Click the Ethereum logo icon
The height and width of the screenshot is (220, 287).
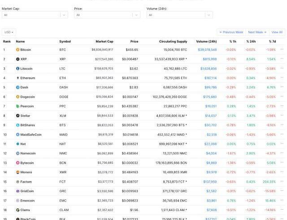(18, 78)
